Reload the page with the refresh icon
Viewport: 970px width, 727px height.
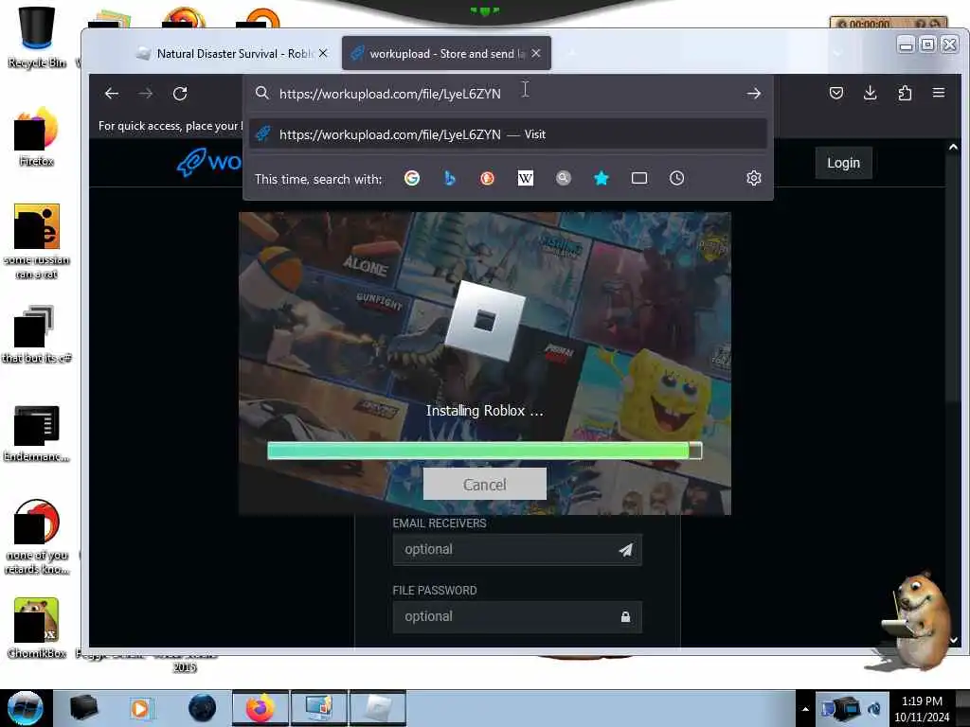(180, 94)
